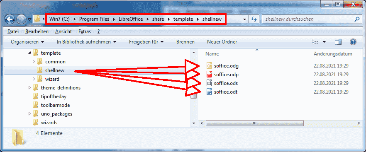
Task: Click the tree pane scroll-up arrow
Action: [193, 53]
